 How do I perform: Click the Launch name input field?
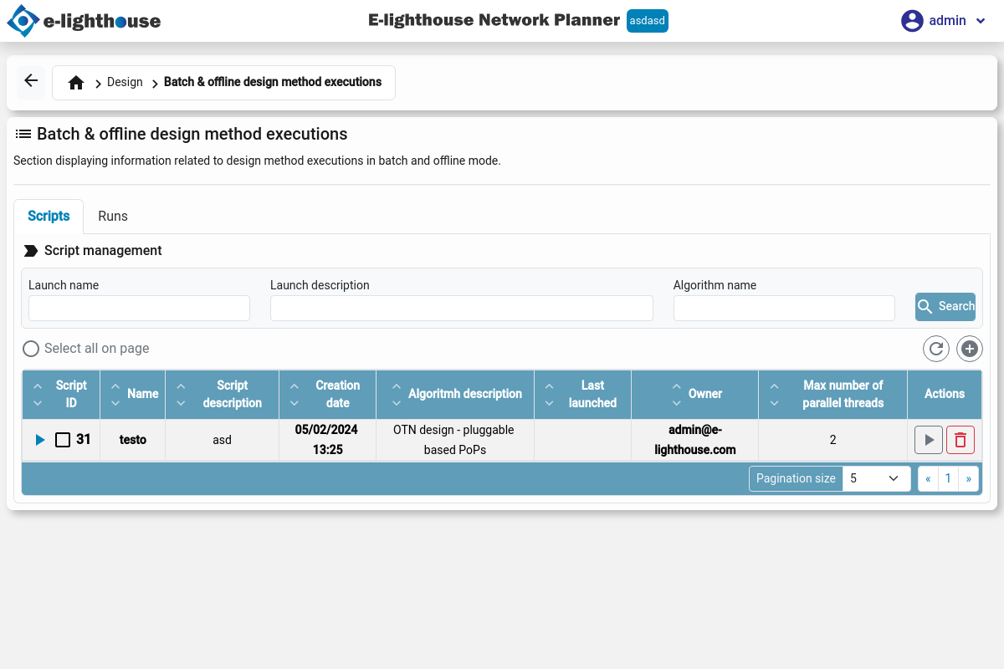(139, 308)
